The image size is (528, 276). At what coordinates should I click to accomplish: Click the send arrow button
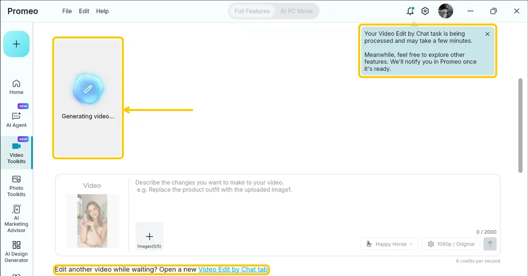click(x=490, y=244)
